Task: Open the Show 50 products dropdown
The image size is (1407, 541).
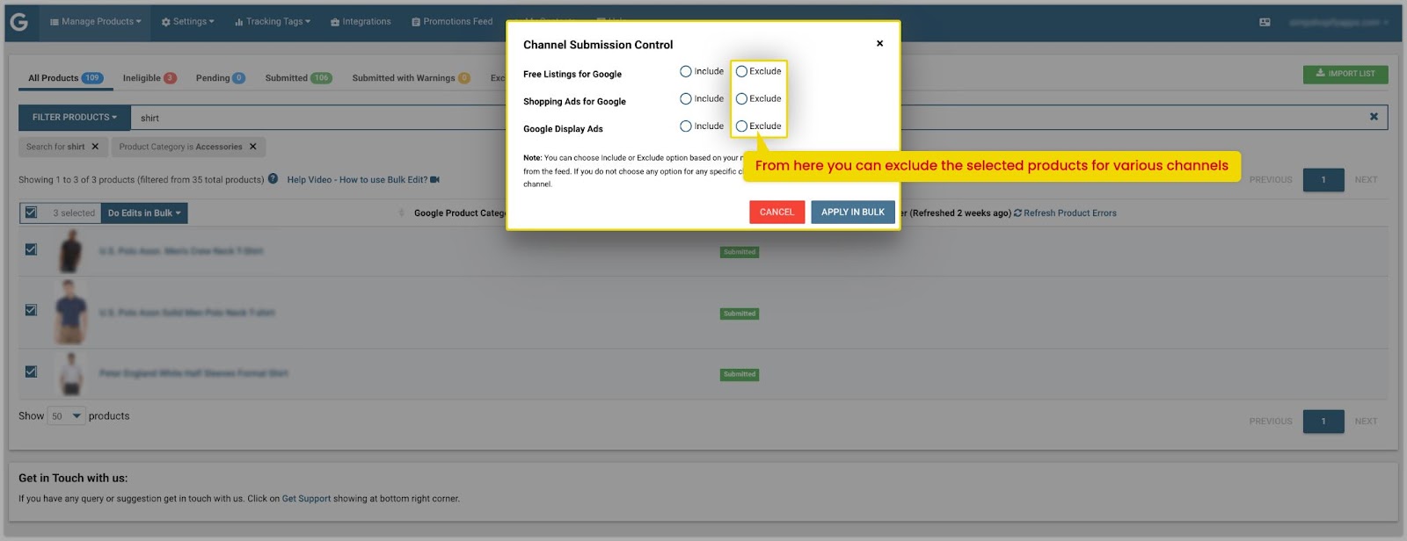Action: pos(66,416)
